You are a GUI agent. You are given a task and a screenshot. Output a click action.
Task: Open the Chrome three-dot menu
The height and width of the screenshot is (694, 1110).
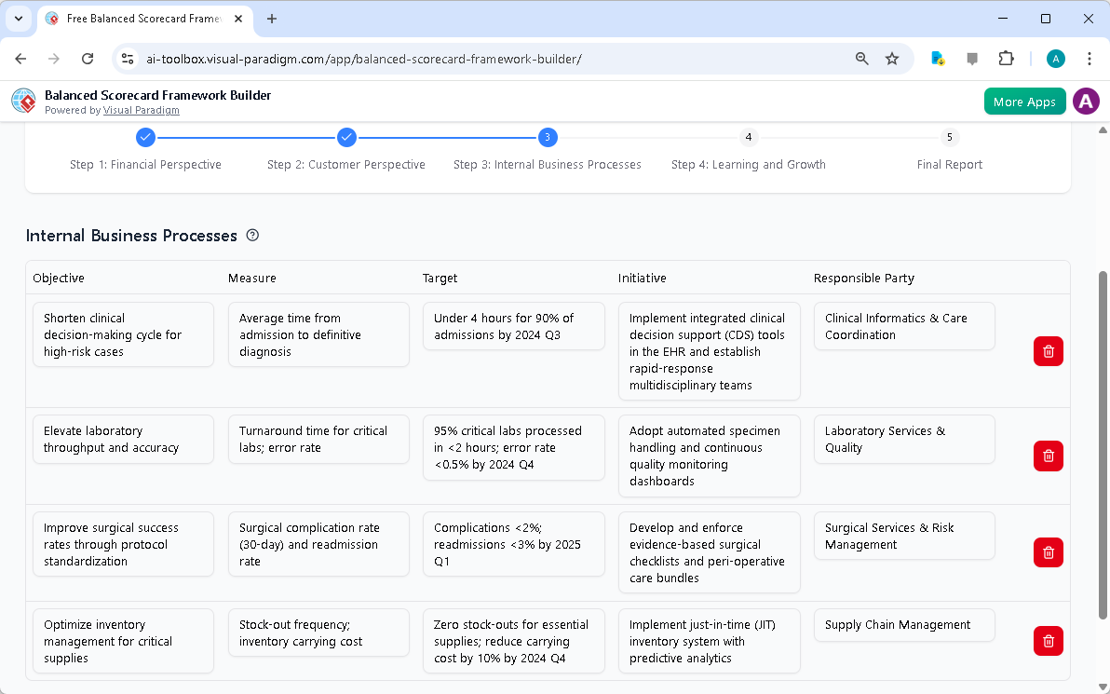1090,58
